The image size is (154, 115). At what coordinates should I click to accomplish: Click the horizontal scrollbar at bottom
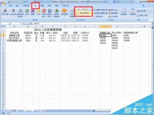(x=101, y=111)
